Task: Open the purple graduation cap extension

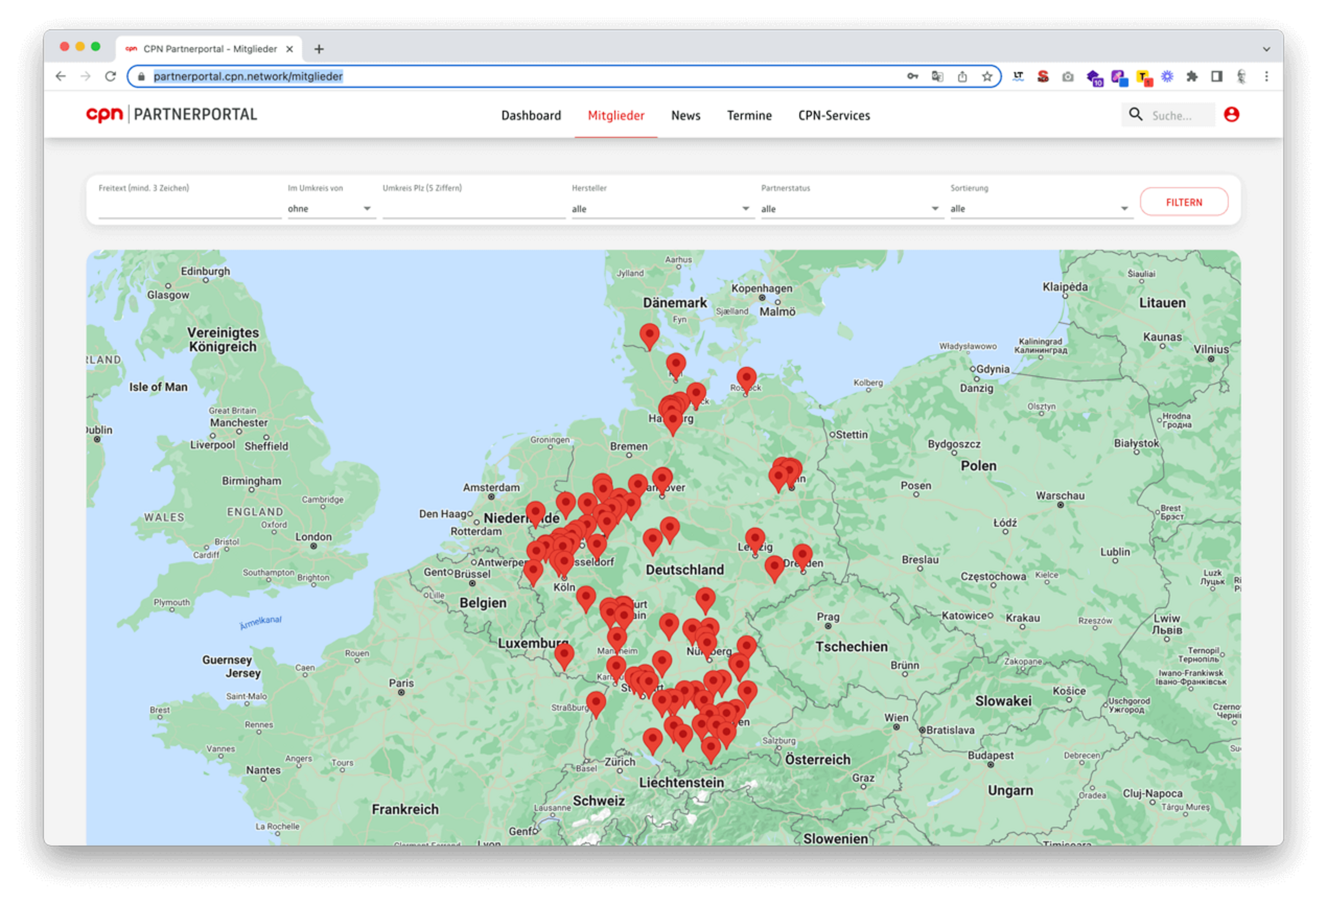Action: point(1093,77)
